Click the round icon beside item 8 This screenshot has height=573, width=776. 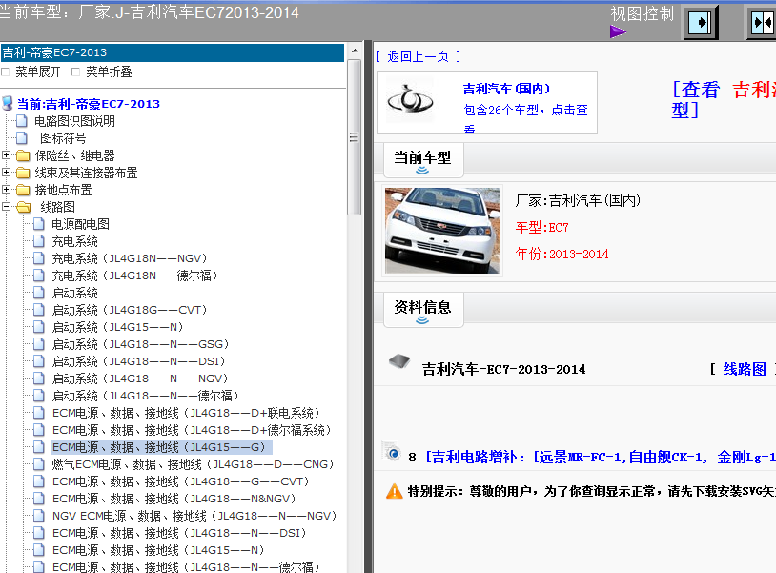(x=394, y=453)
